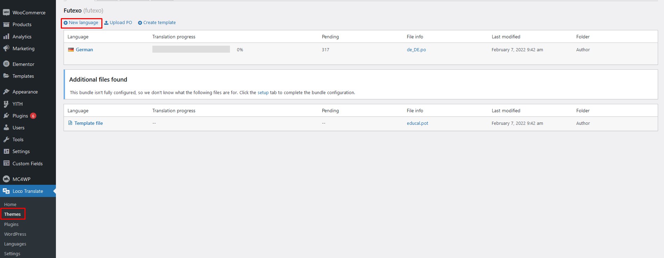This screenshot has width=664, height=258.
Task: Go to Loco Translate Languages submenu
Action: pos(15,244)
